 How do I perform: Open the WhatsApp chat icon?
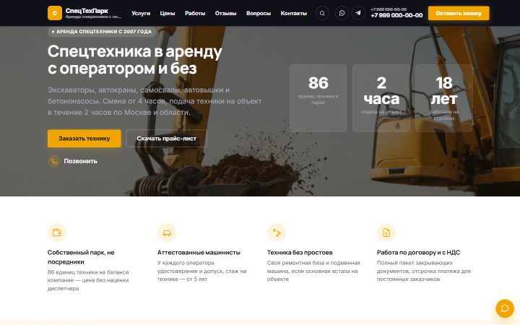[342, 13]
